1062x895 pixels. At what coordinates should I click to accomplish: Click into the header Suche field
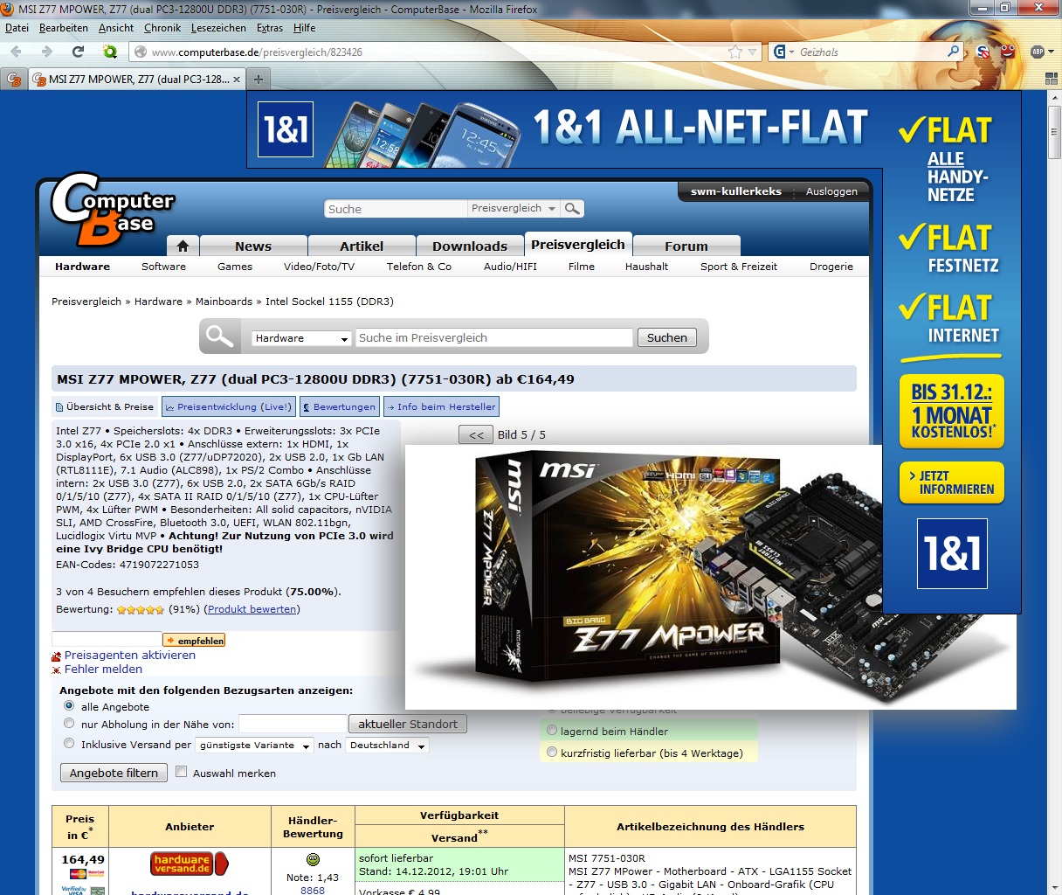(x=397, y=209)
